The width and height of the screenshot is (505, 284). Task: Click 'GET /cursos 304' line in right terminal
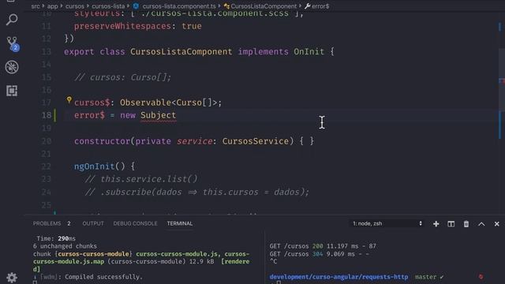tap(319, 254)
